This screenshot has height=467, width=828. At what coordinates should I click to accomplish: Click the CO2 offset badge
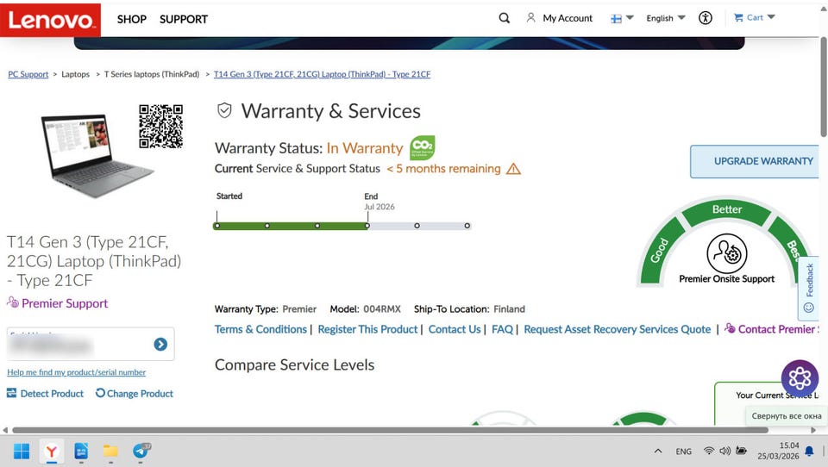click(423, 147)
